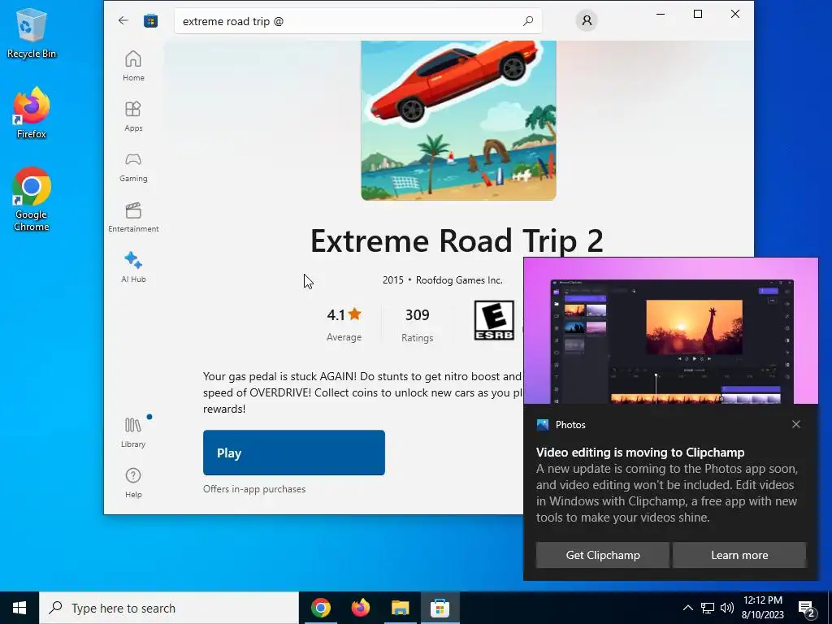Open Apps section in sidebar
Viewport: 832px width, 624px height.
133,116
